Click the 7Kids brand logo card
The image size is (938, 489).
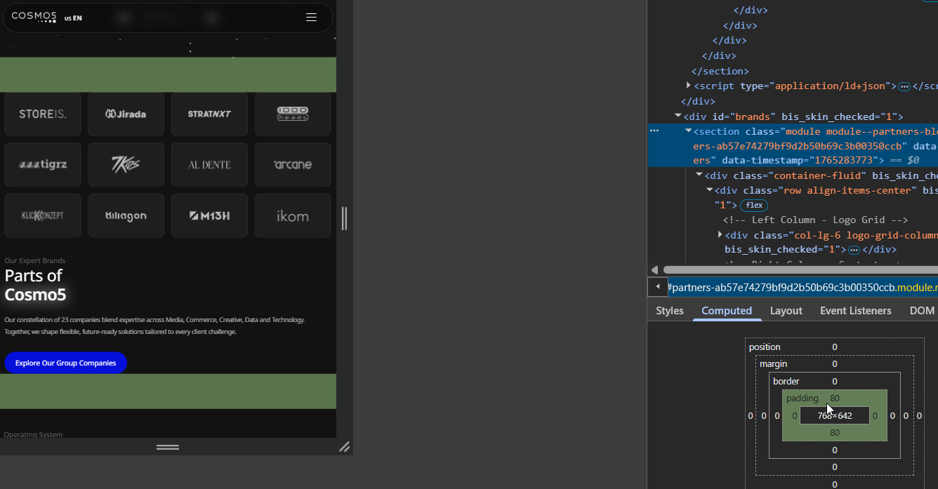tap(126, 165)
